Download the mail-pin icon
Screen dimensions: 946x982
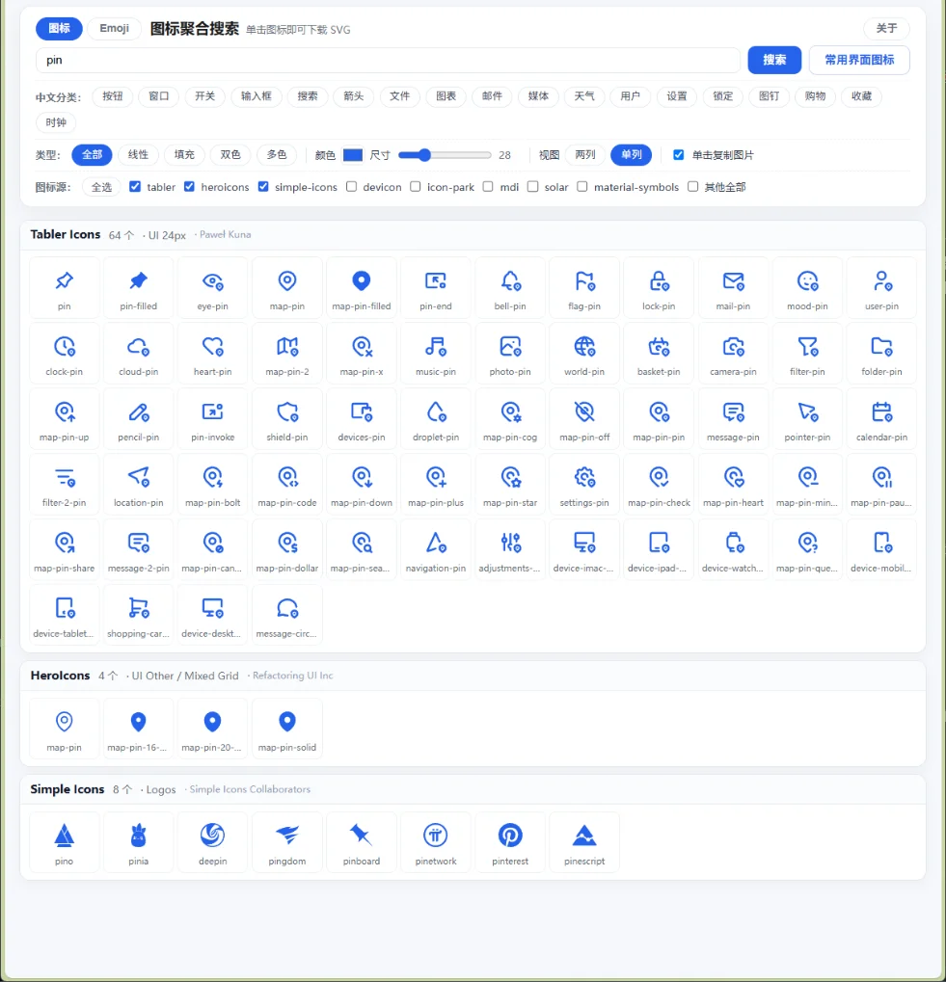[733, 287]
